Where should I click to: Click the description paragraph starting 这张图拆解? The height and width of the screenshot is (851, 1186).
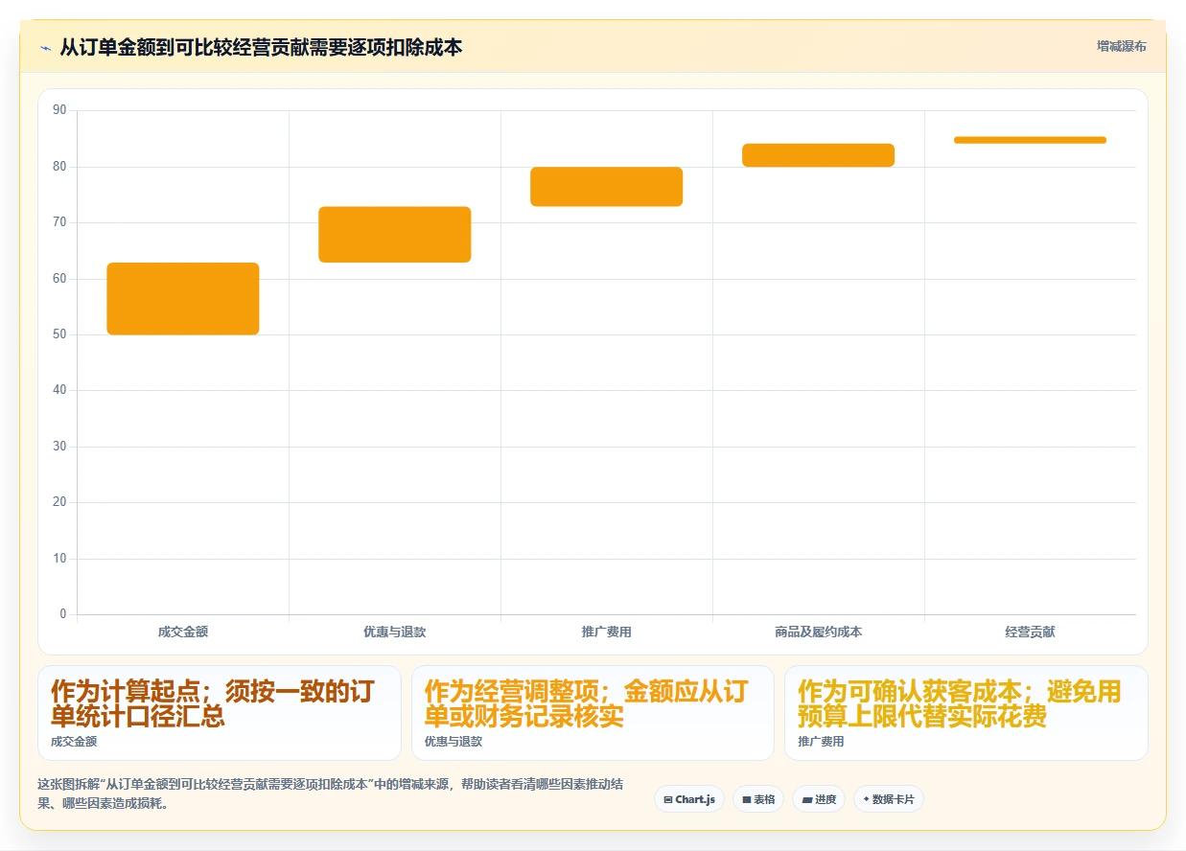[x=331, y=793]
